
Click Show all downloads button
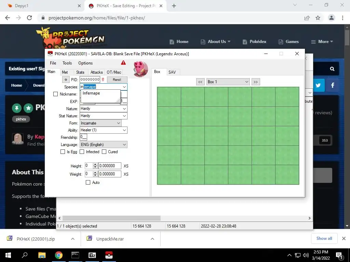pos(324,238)
